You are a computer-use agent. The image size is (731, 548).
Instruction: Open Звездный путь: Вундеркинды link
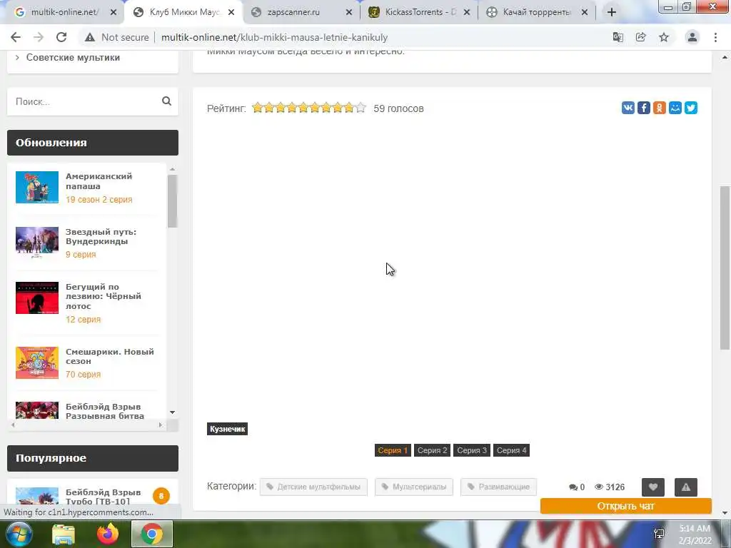pyautogui.click(x=101, y=236)
